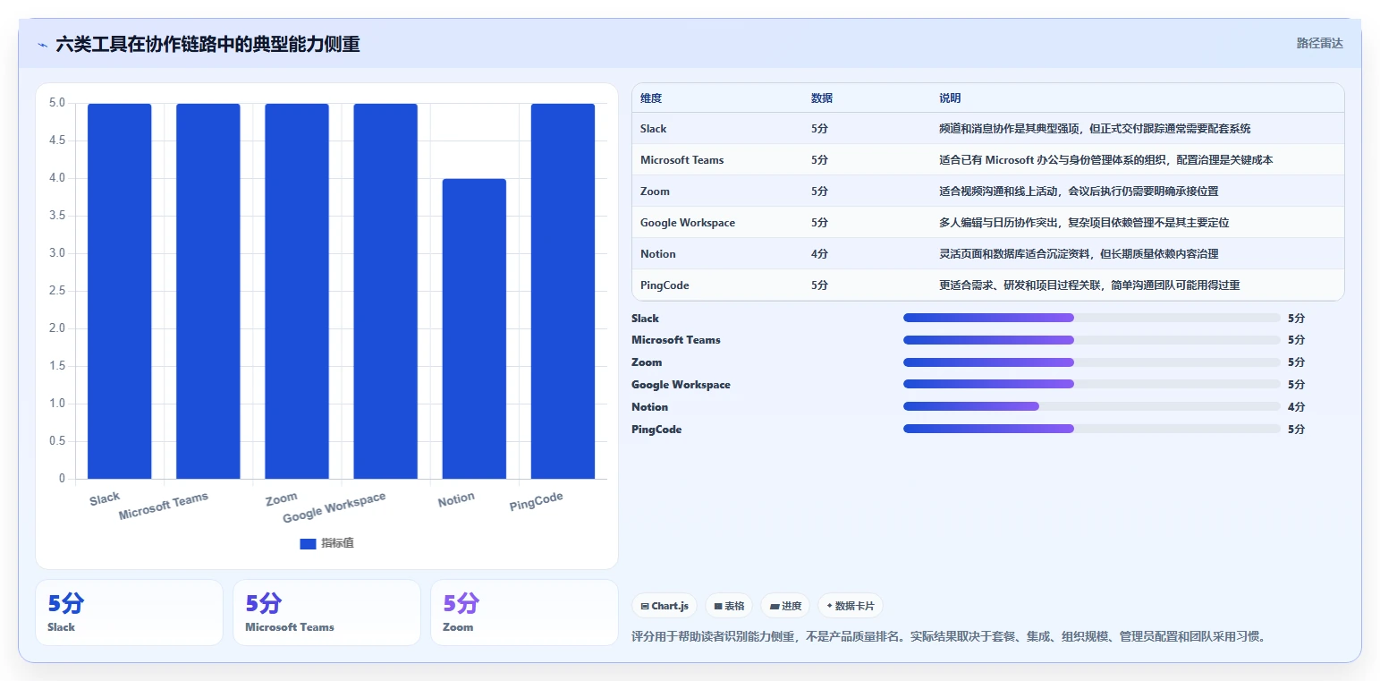The height and width of the screenshot is (681, 1380).
Task: Click description 适合视频沟通和线上活动
Action: 1079,192
